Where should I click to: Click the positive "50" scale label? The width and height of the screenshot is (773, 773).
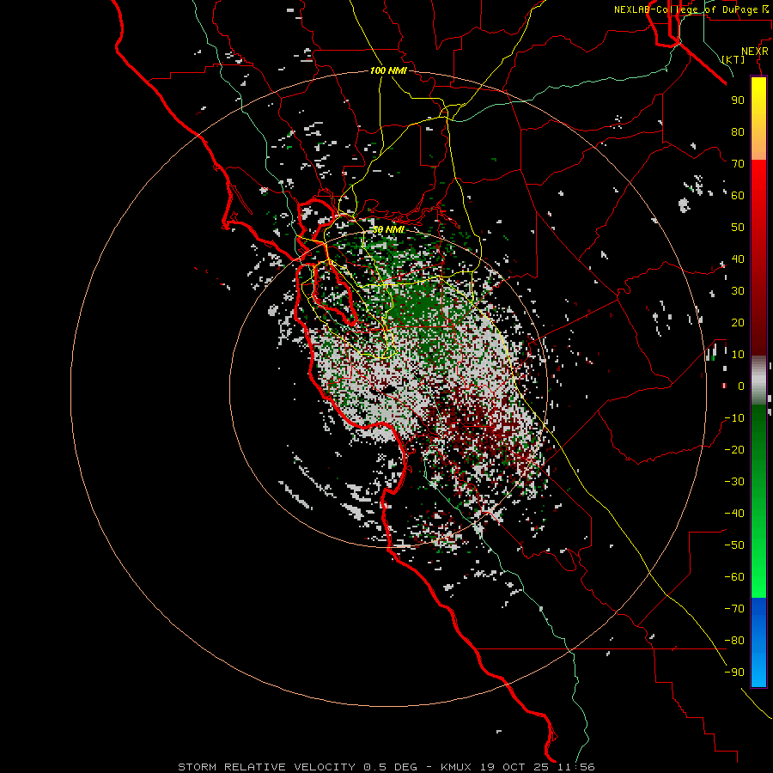coord(738,228)
